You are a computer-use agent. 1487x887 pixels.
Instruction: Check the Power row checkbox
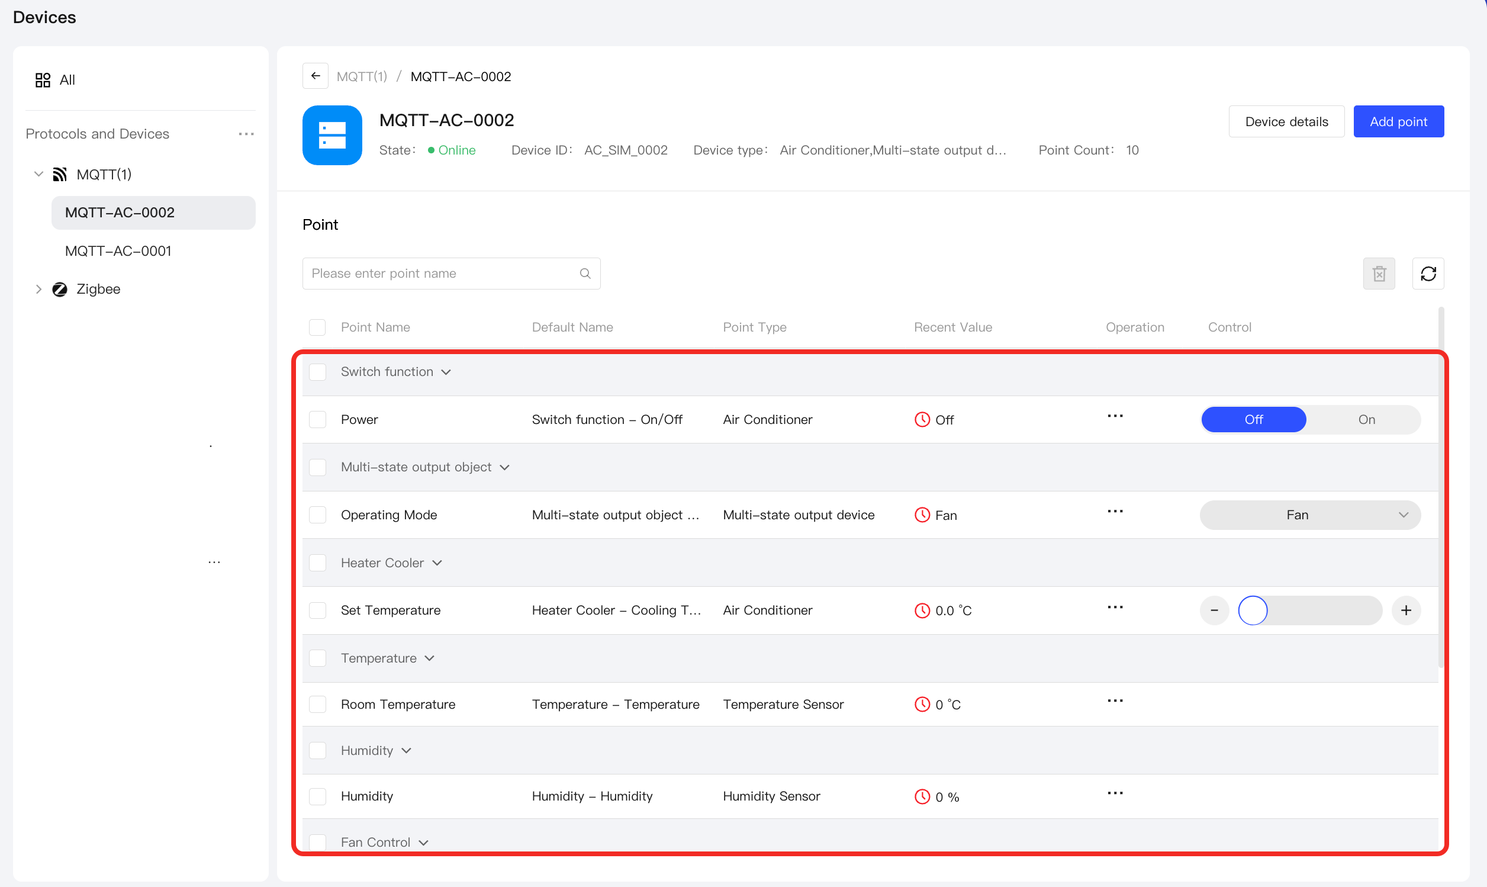(317, 420)
